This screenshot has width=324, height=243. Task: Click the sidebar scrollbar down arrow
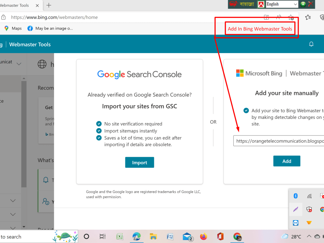(x=24, y=227)
